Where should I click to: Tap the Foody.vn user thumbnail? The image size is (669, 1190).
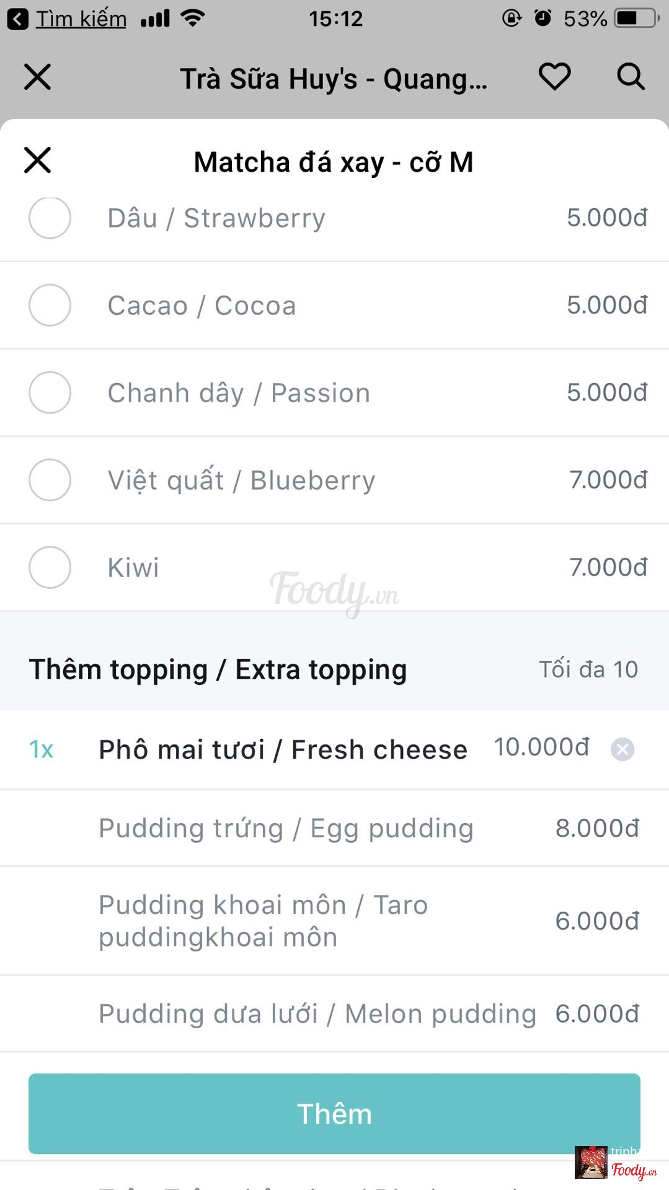point(591,1163)
